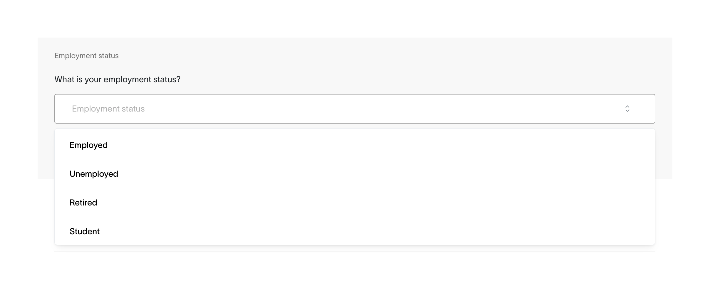Collapse the dropdown using the chevron arrows
Screen dimensions: 710x290
coord(627,109)
